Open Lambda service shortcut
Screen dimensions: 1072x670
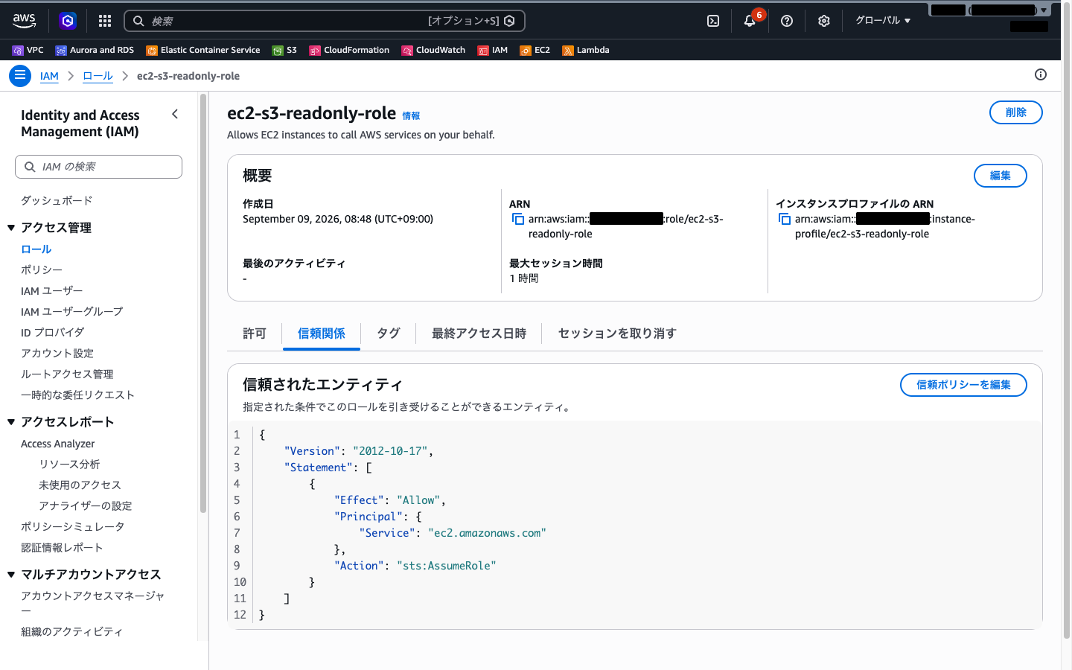[586, 50]
